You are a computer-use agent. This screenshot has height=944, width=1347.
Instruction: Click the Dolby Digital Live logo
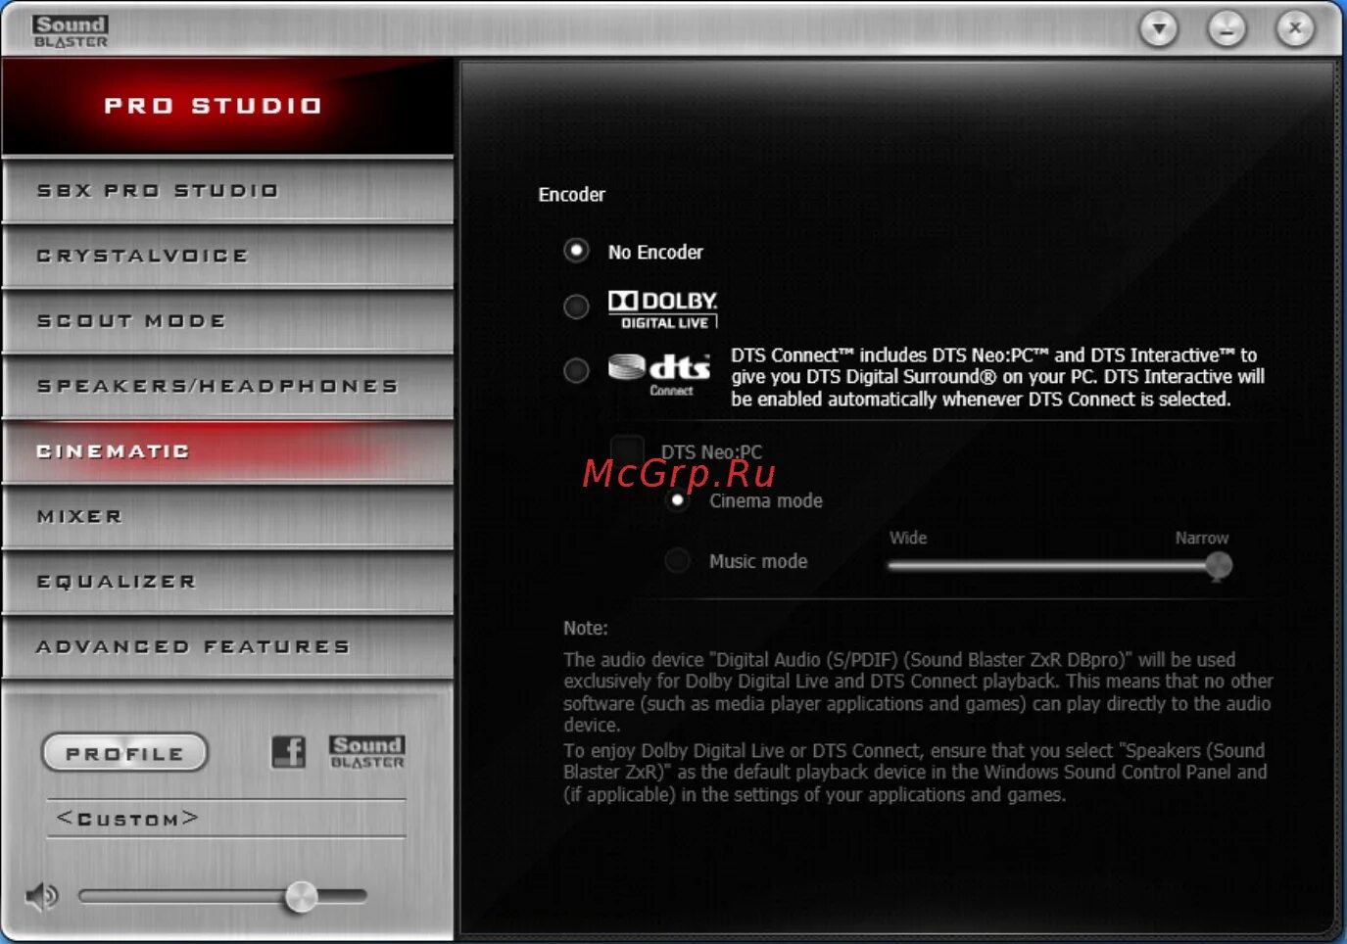tap(663, 308)
